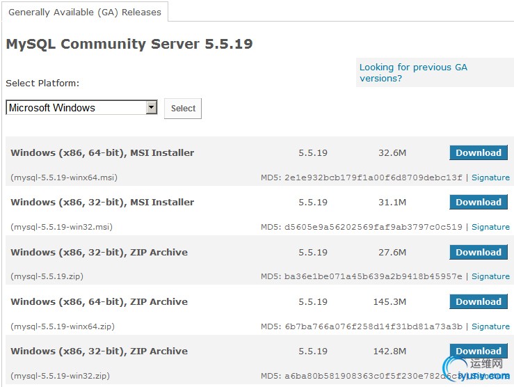
Task: Download the 32-bit MSI Installer (31.1M)
Action: click(479, 203)
